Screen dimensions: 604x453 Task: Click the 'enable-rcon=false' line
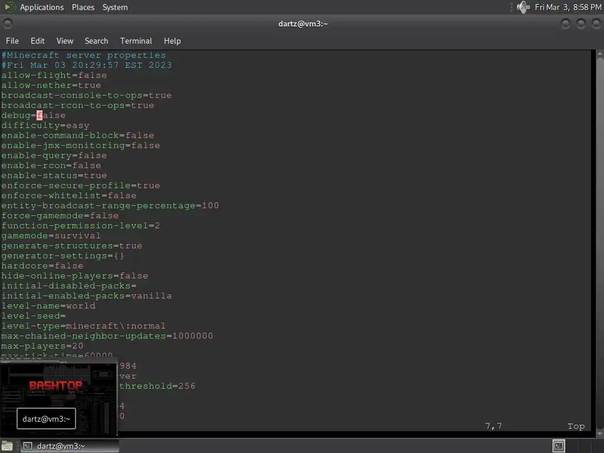pyautogui.click(x=51, y=165)
